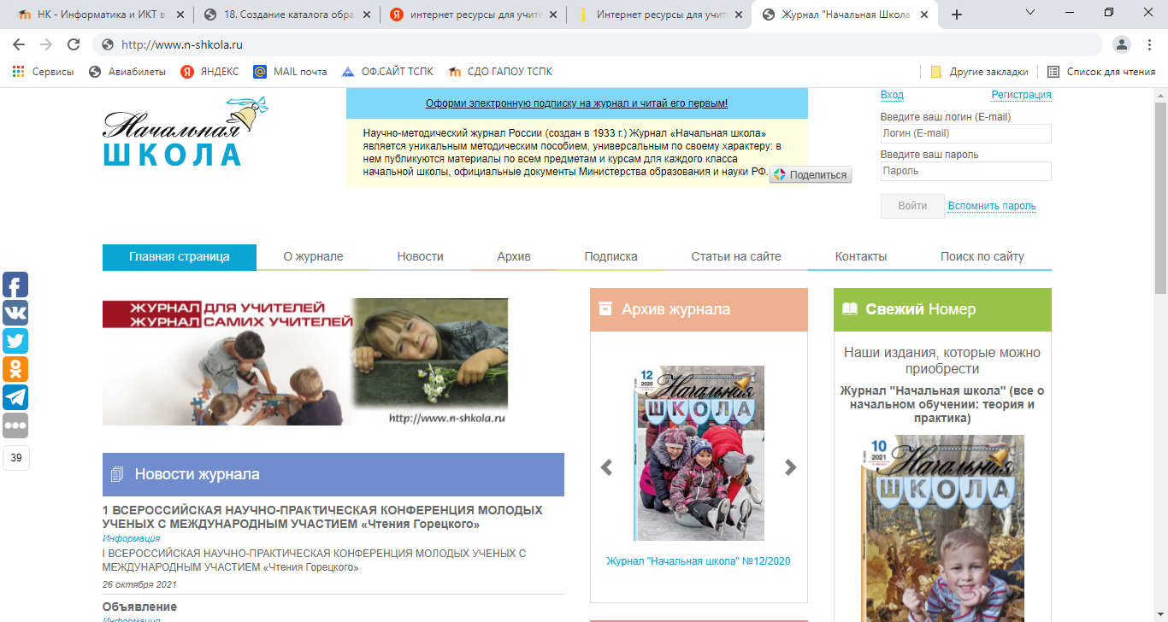The image size is (1168, 622).
Task: Open ЯНДЕКС bookmark
Action: click(209, 72)
